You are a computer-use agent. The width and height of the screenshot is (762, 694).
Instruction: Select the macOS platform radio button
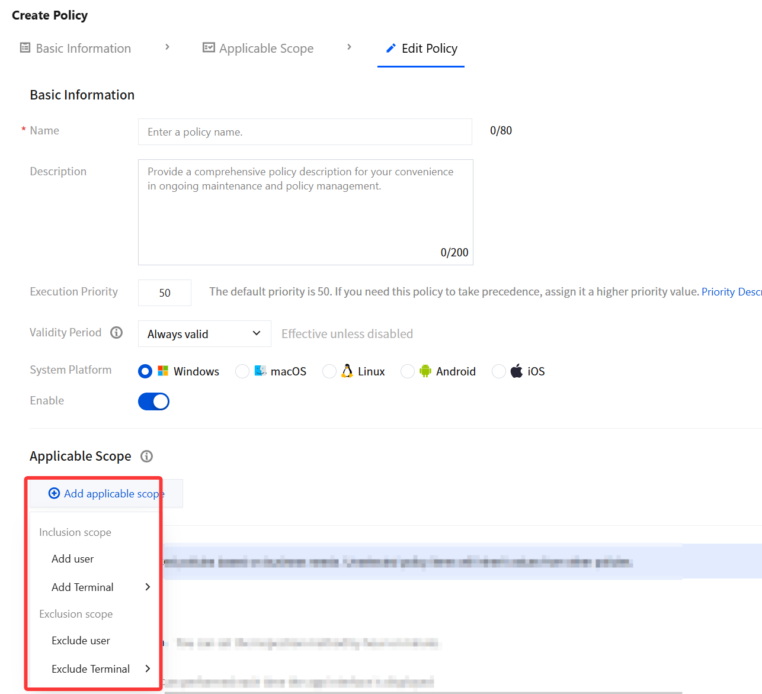[x=242, y=371]
